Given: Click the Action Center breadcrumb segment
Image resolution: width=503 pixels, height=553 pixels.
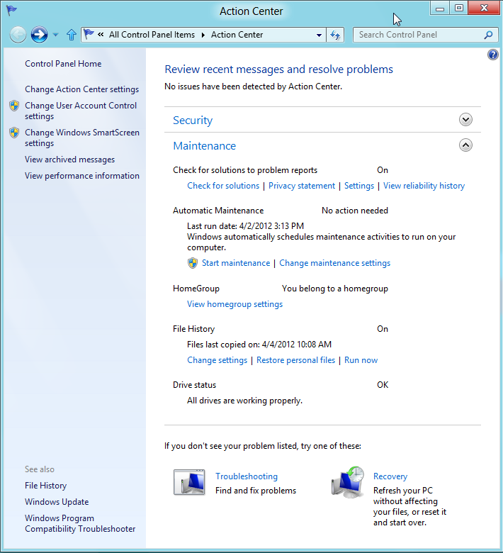Looking at the screenshot, I should pos(237,35).
